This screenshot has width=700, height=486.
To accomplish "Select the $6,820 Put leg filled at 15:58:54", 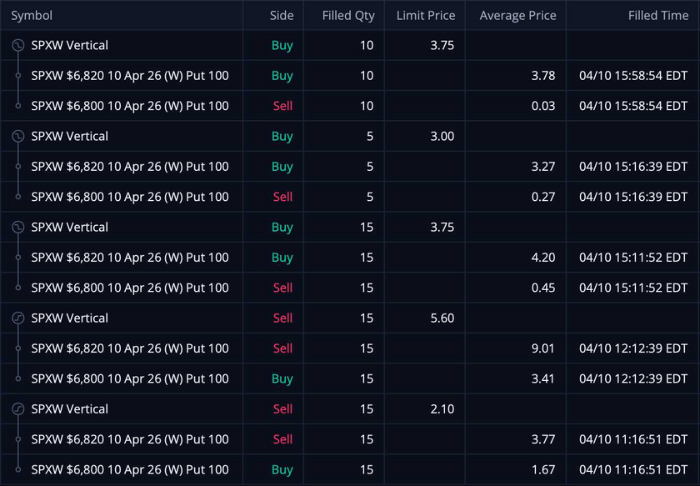I will pyautogui.click(x=129, y=76).
